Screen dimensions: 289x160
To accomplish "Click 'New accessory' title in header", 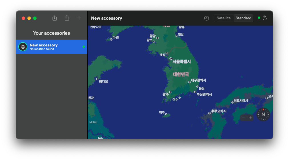I will click(107, 18).
